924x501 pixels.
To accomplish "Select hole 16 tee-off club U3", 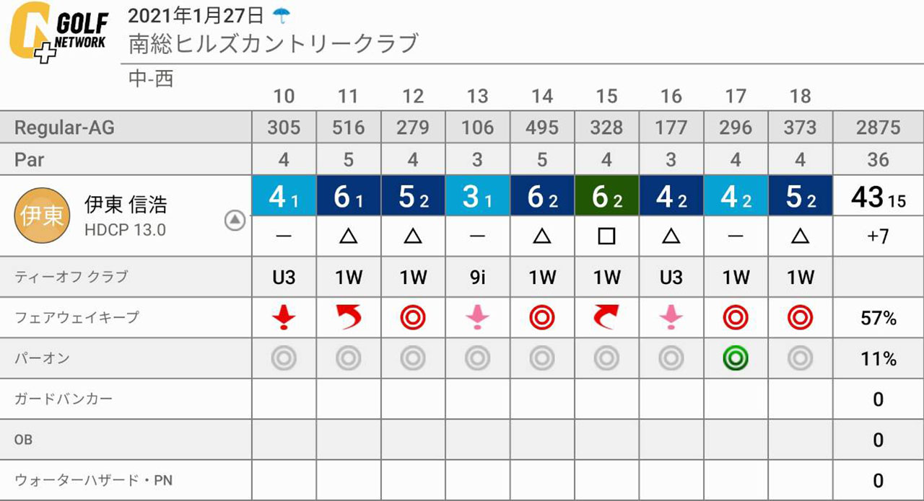I will [671, 277].
